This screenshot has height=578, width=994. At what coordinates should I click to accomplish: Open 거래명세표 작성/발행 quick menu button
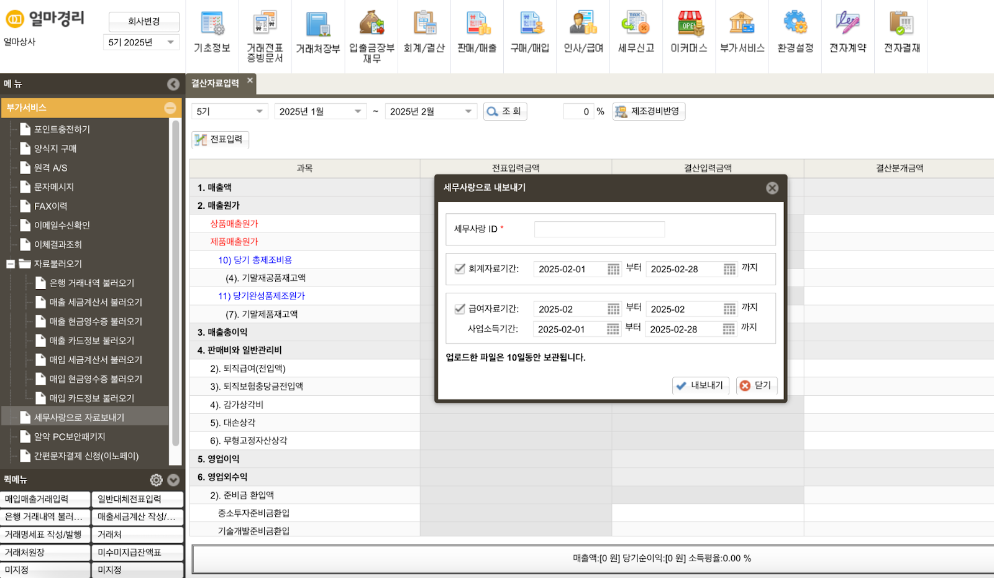(45, 534)
